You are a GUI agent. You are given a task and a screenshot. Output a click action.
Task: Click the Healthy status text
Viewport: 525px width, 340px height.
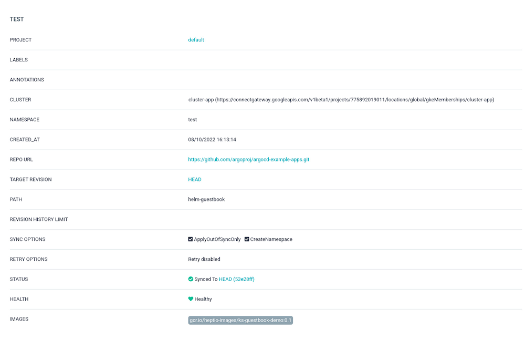coord(203,299)
